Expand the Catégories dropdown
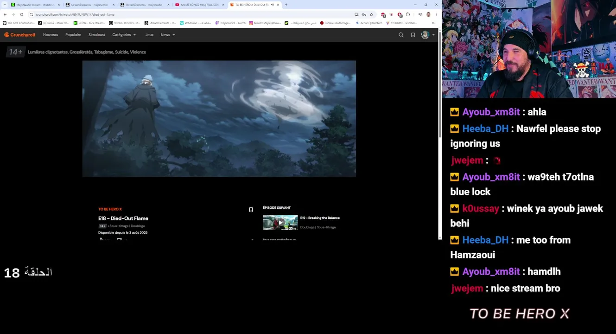 click(x=124, y=35)
